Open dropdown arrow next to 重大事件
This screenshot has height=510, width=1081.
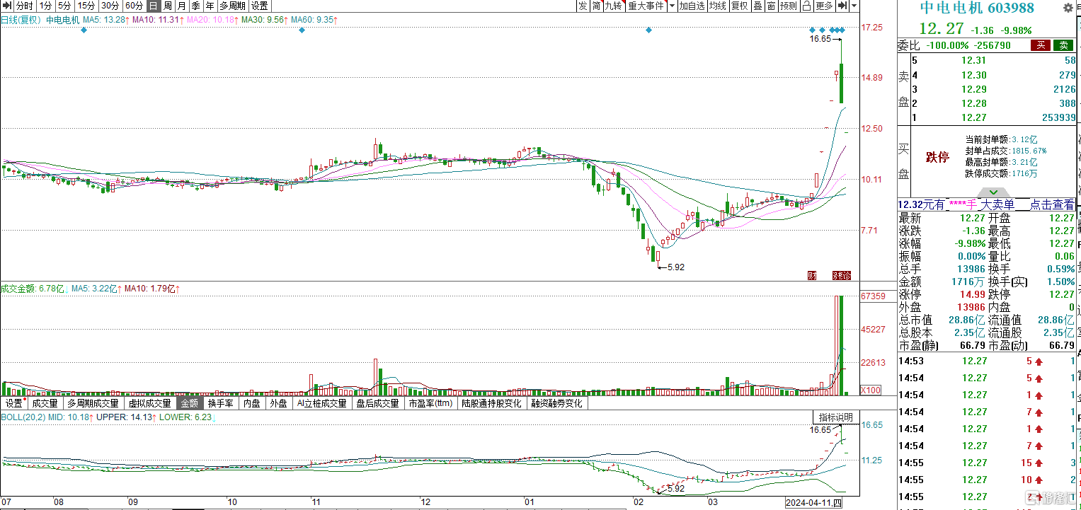[671, 6]
